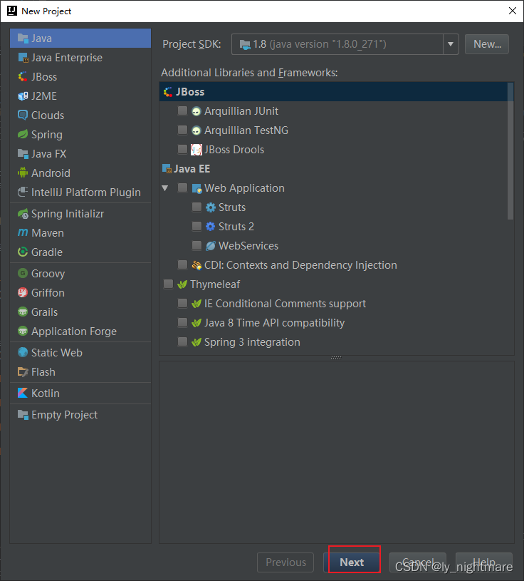Click the JBoss icon in left list

23,77
